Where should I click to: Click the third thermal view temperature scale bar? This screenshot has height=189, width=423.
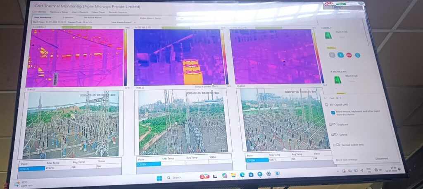(318, 56)
